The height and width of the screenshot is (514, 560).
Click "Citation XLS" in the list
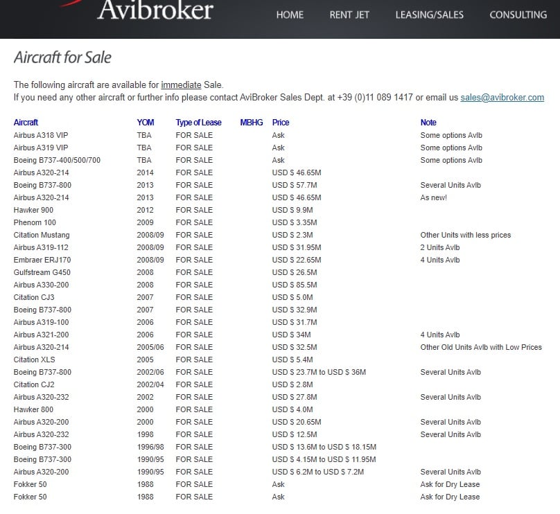pyautogui.click(x=34, y=360)
